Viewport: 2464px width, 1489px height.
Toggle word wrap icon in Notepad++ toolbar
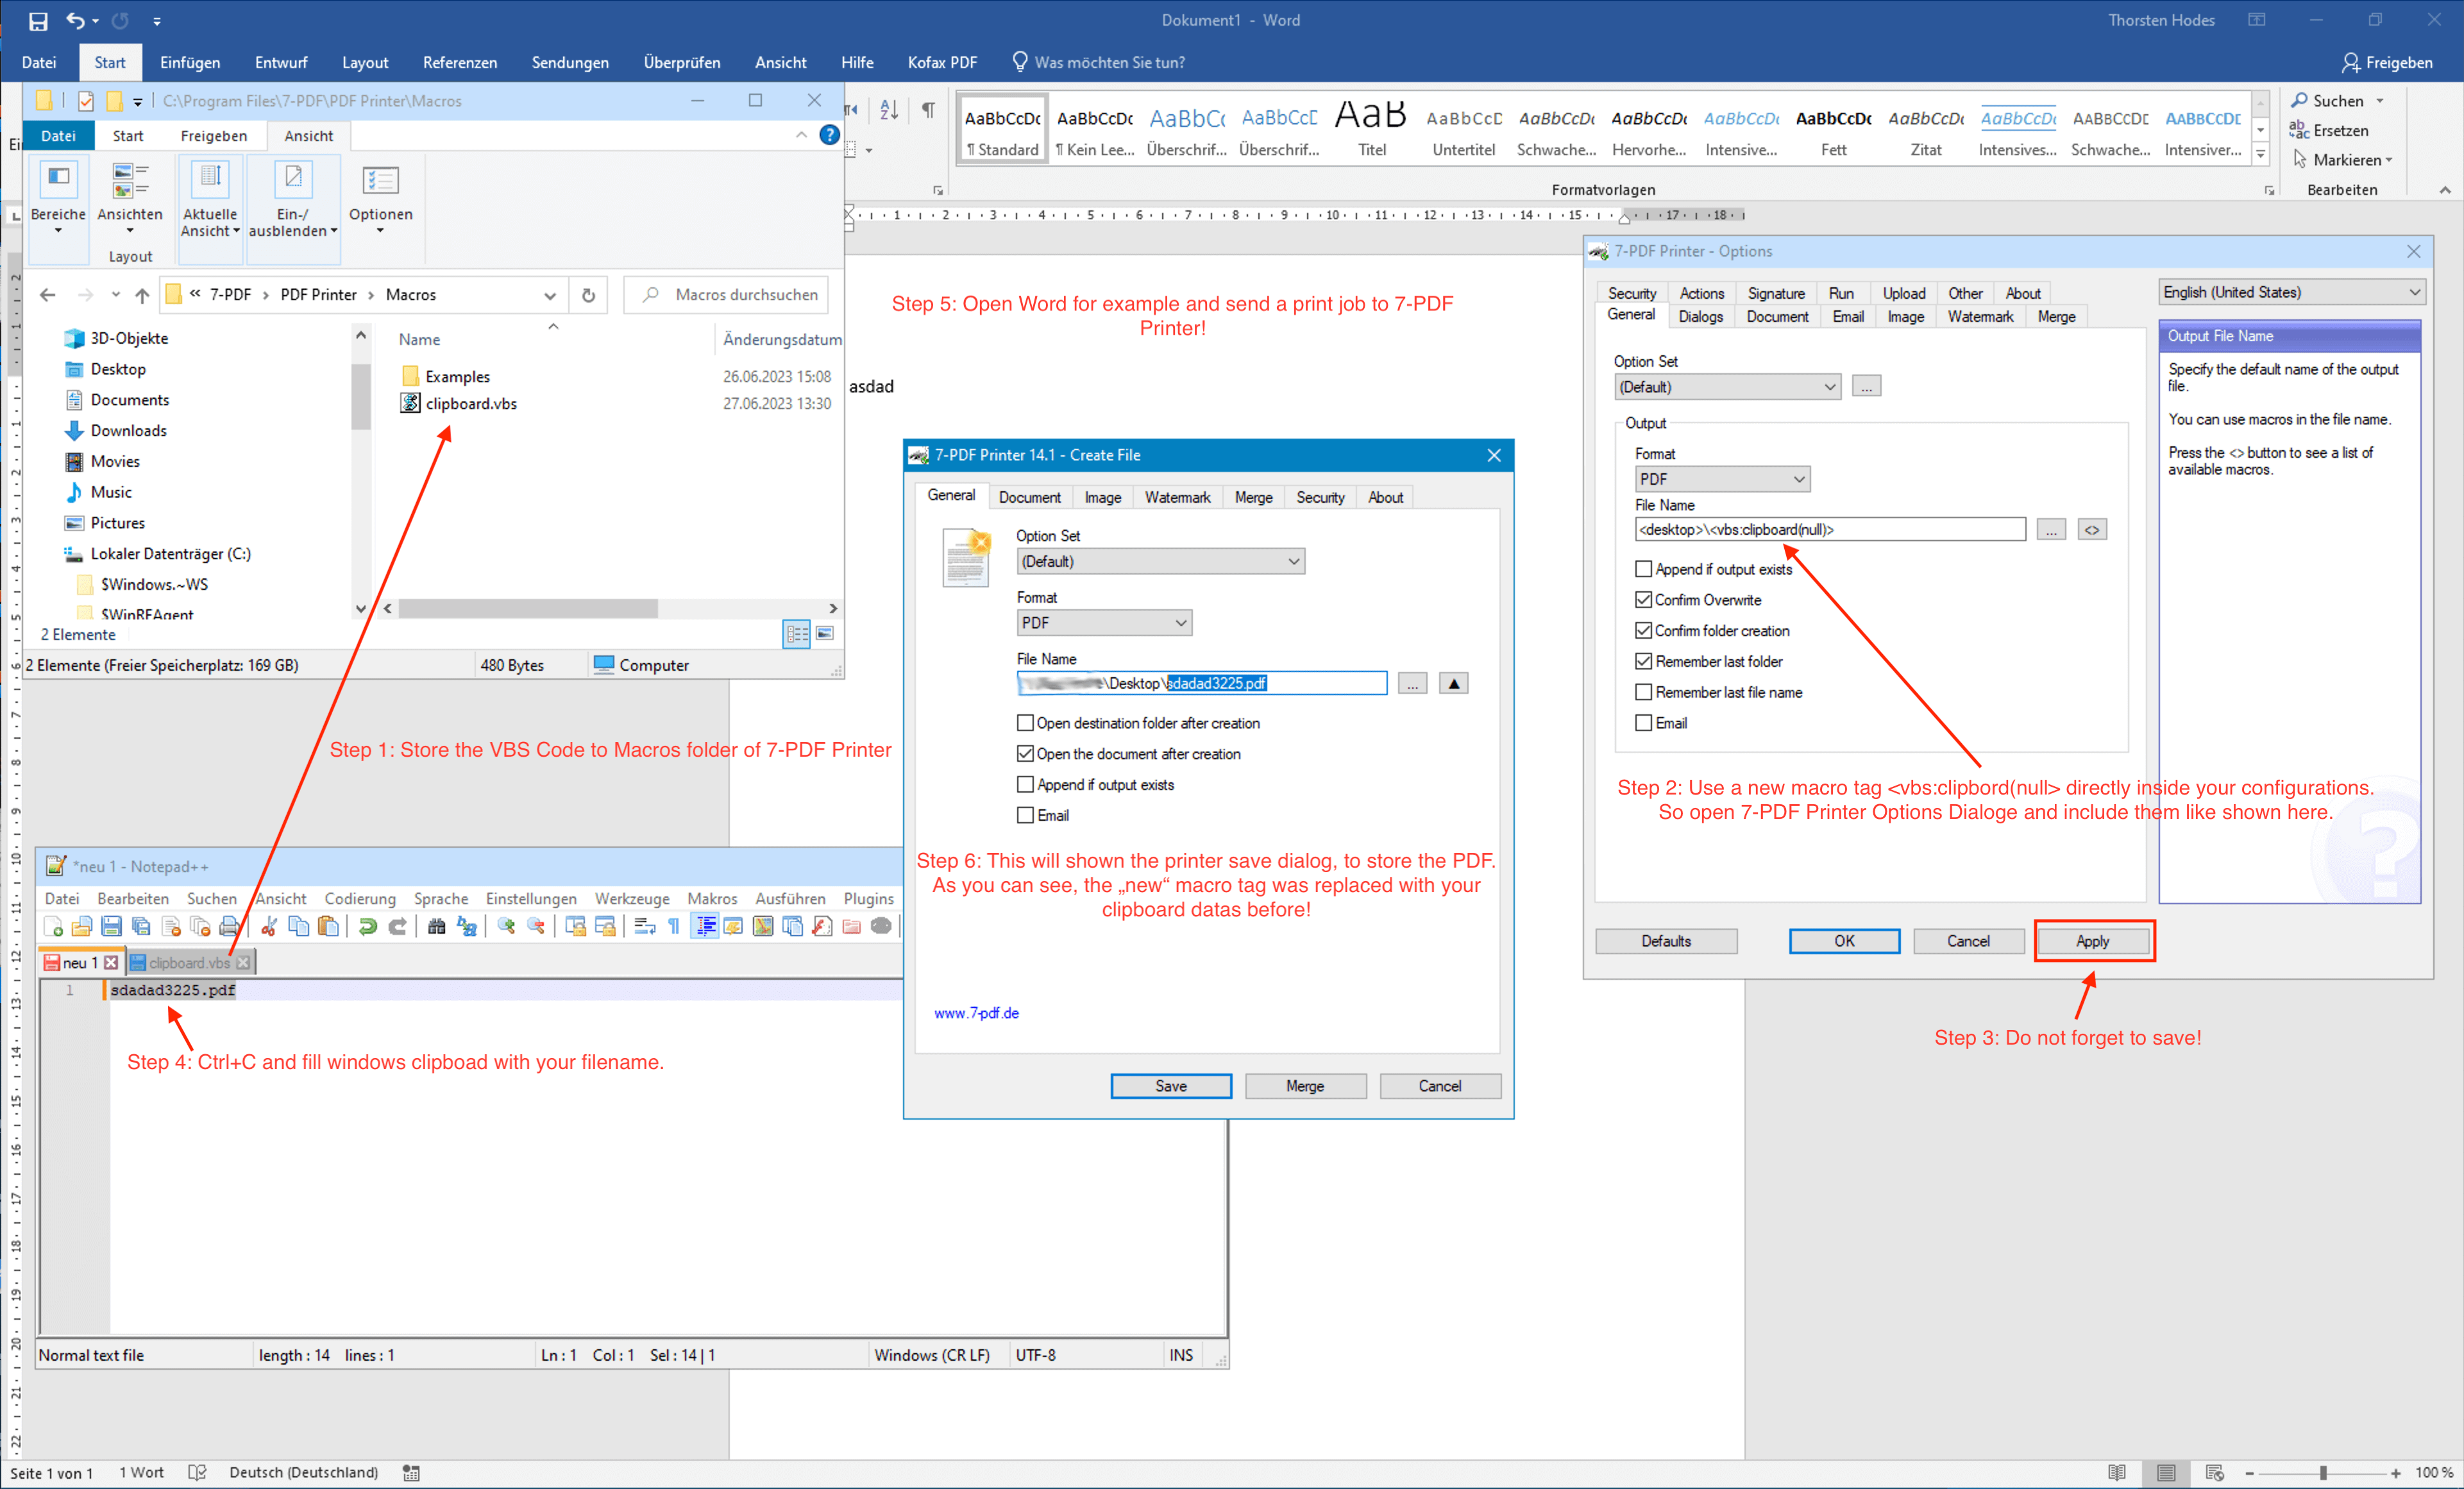645,926
